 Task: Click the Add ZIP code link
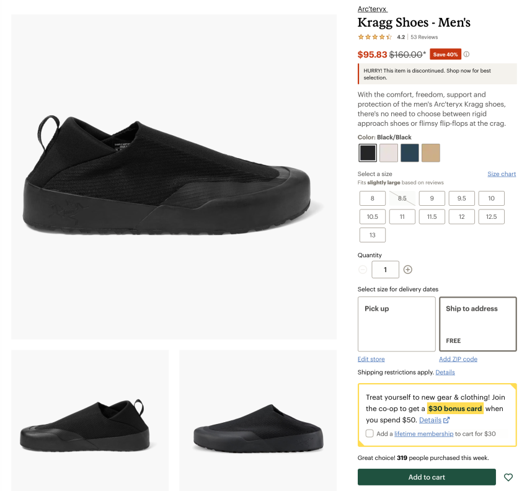coord(458,360)
